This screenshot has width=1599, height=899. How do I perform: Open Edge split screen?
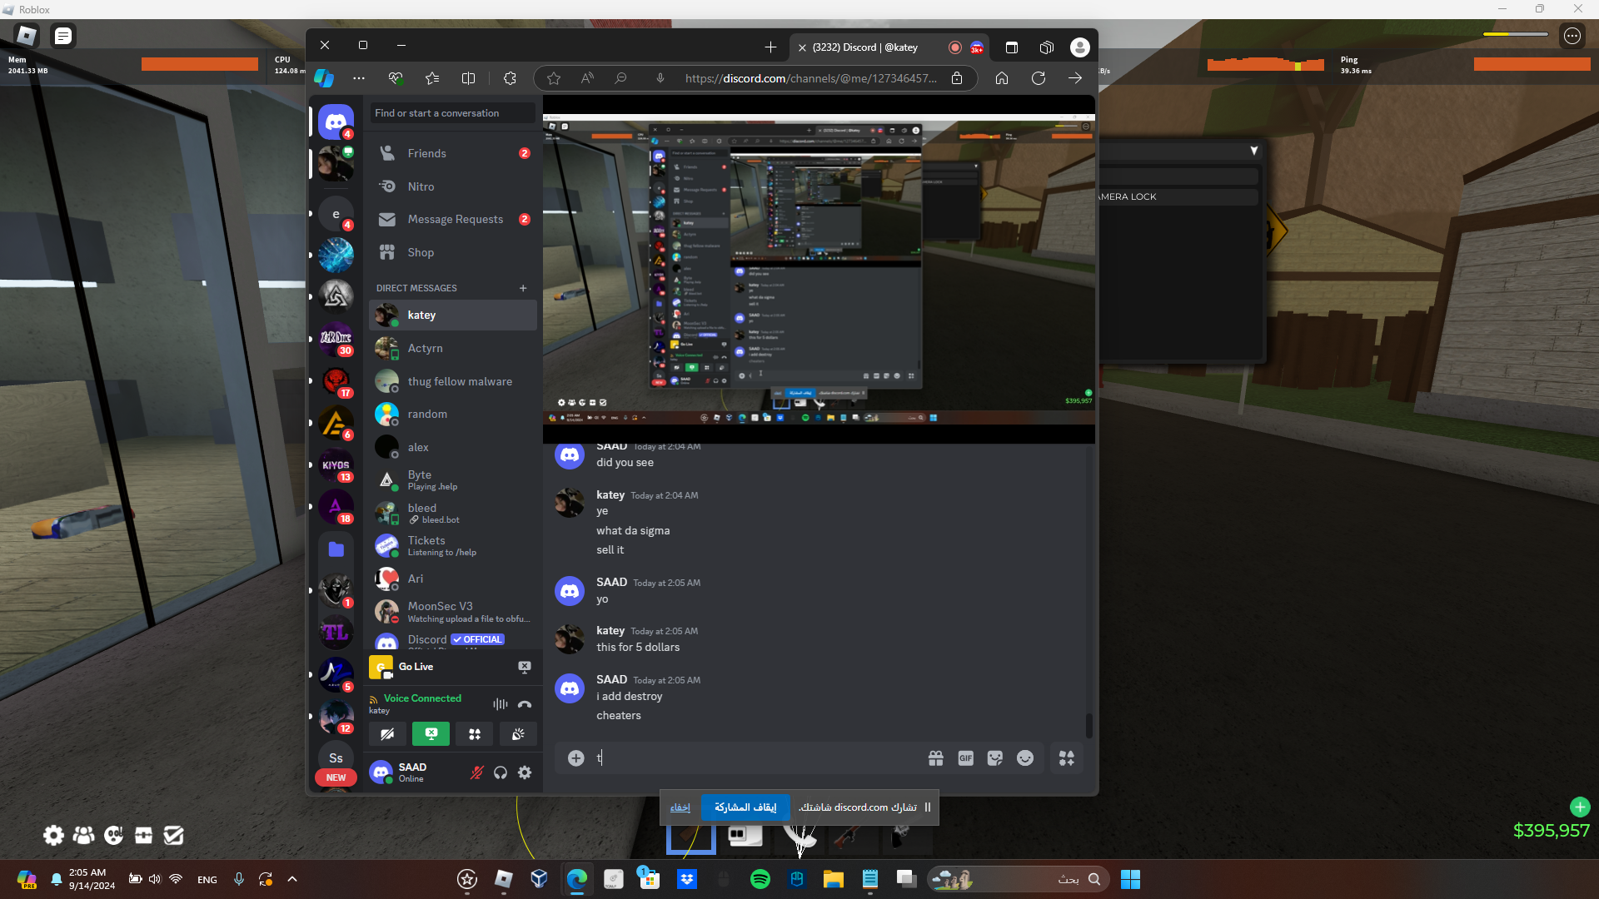[469, 78]
